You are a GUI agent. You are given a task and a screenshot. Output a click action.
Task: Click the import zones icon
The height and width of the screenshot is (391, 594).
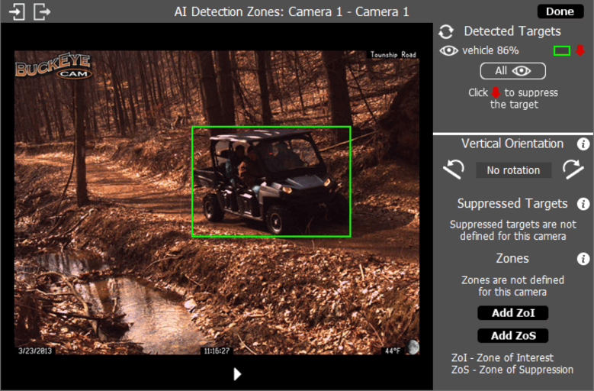(17, 12)
